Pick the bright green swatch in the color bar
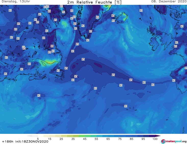The width and height of the screenshot is (187, 144). tap(82, 136)
